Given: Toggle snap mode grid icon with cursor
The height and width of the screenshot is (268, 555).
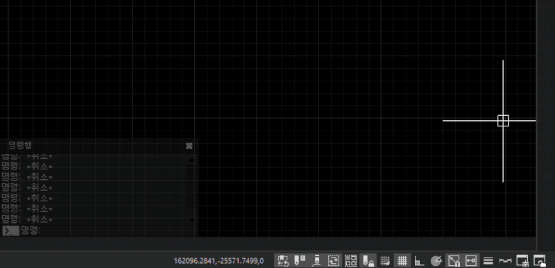Looking at the screenshot, I should (385, 261).
